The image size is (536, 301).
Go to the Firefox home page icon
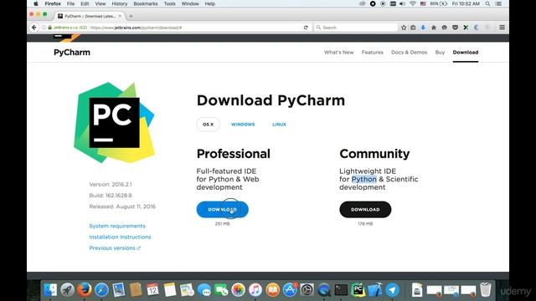click(434, 28)
